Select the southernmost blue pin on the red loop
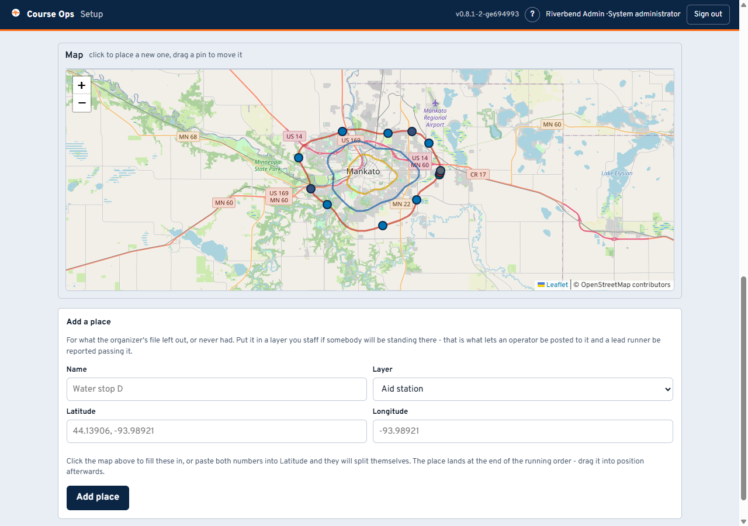748x526 pixels. (383, 226)
